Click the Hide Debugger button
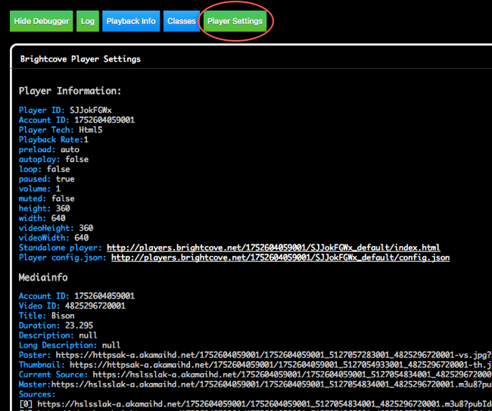492x411 pixels. pyautogui.click(x=42, y=21)
